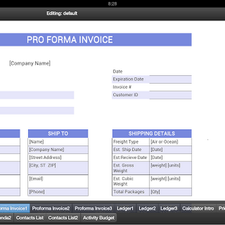Viewport: 225px width, 225px height.
Task: Switch to the Activity Budget tab
Action: click(98, 218)
